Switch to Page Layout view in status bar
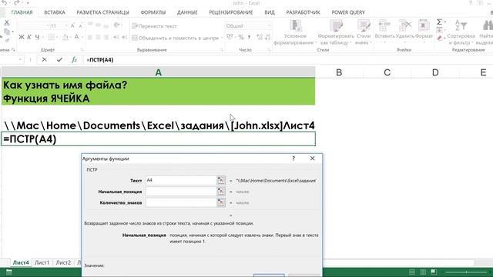Screen dimensions: 493x277 [423, 272]
